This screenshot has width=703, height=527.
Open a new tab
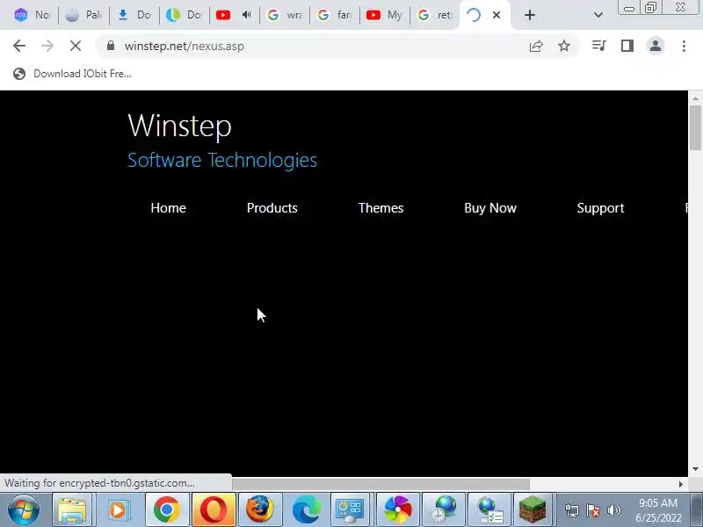coord(530,15)
